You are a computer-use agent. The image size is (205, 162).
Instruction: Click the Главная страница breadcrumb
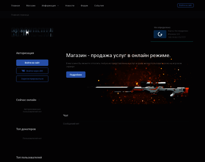20,15
